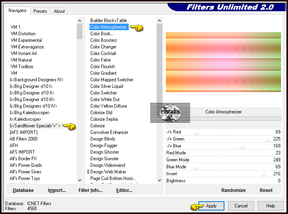Select Color White Out filter
This screenshot has height=214, width=288.
pos(105,99)
